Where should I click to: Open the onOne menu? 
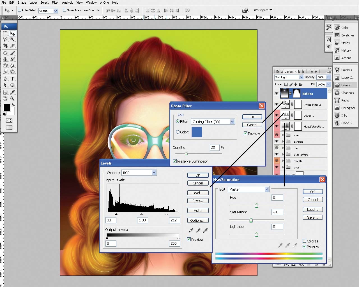point(104,3)
